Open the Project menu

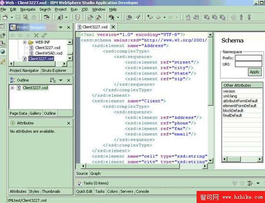(61, 10)
